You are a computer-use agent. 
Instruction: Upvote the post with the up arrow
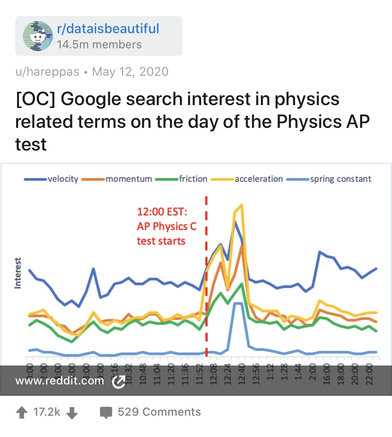[x=21, y=413]
